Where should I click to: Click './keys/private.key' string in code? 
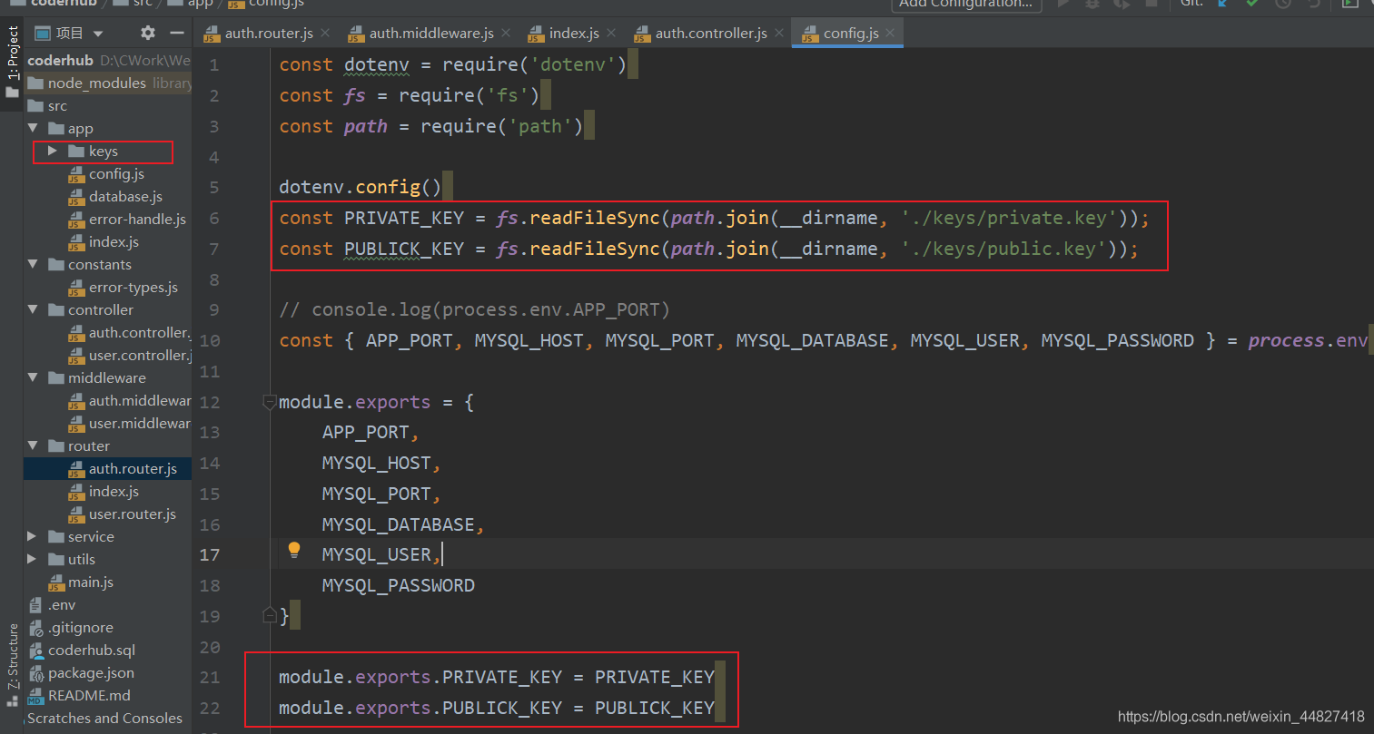click(1010, 218)
